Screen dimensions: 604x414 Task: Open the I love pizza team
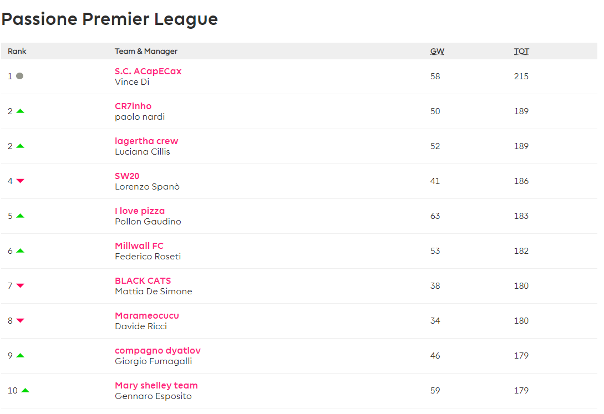(x=140, y=211)
